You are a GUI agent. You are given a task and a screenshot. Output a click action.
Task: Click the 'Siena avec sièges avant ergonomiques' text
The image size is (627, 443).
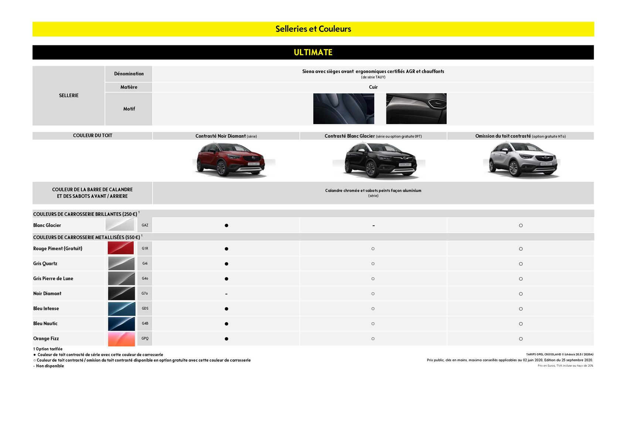pyautogui.click(x=373, y=71)
